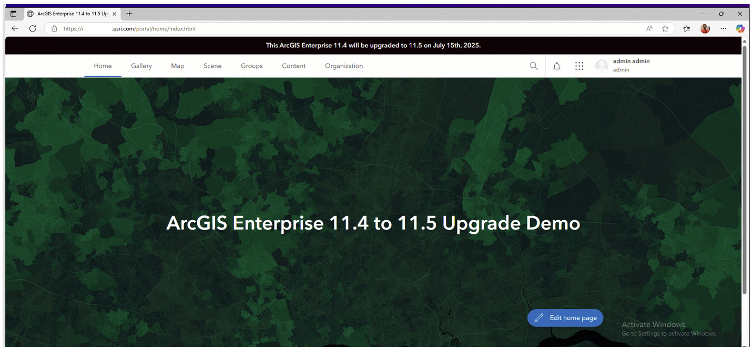This screenshot has width=753, height=351.
Task: Open the tab actions menu top-left
Action: pyautogui.click(x=13, y=13)
